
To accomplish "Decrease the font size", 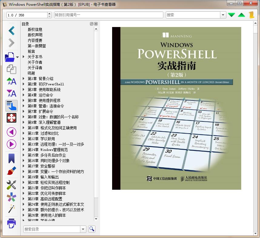I will [x=12, y=93].
